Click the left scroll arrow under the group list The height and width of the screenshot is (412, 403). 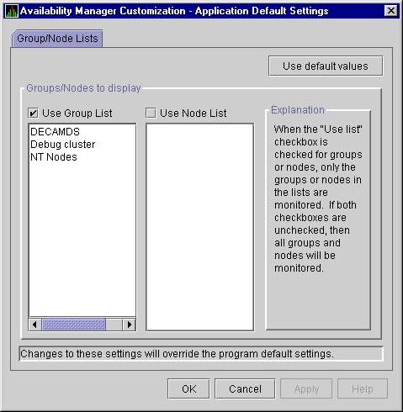[x=35, y=325]
